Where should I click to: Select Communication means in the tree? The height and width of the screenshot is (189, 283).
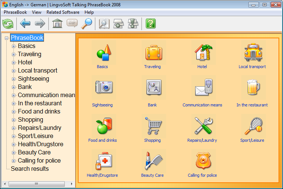tap(47, 95)
